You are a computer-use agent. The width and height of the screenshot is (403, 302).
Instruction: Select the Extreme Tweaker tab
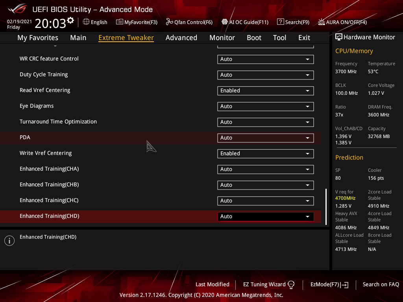[x=126, y=38]
